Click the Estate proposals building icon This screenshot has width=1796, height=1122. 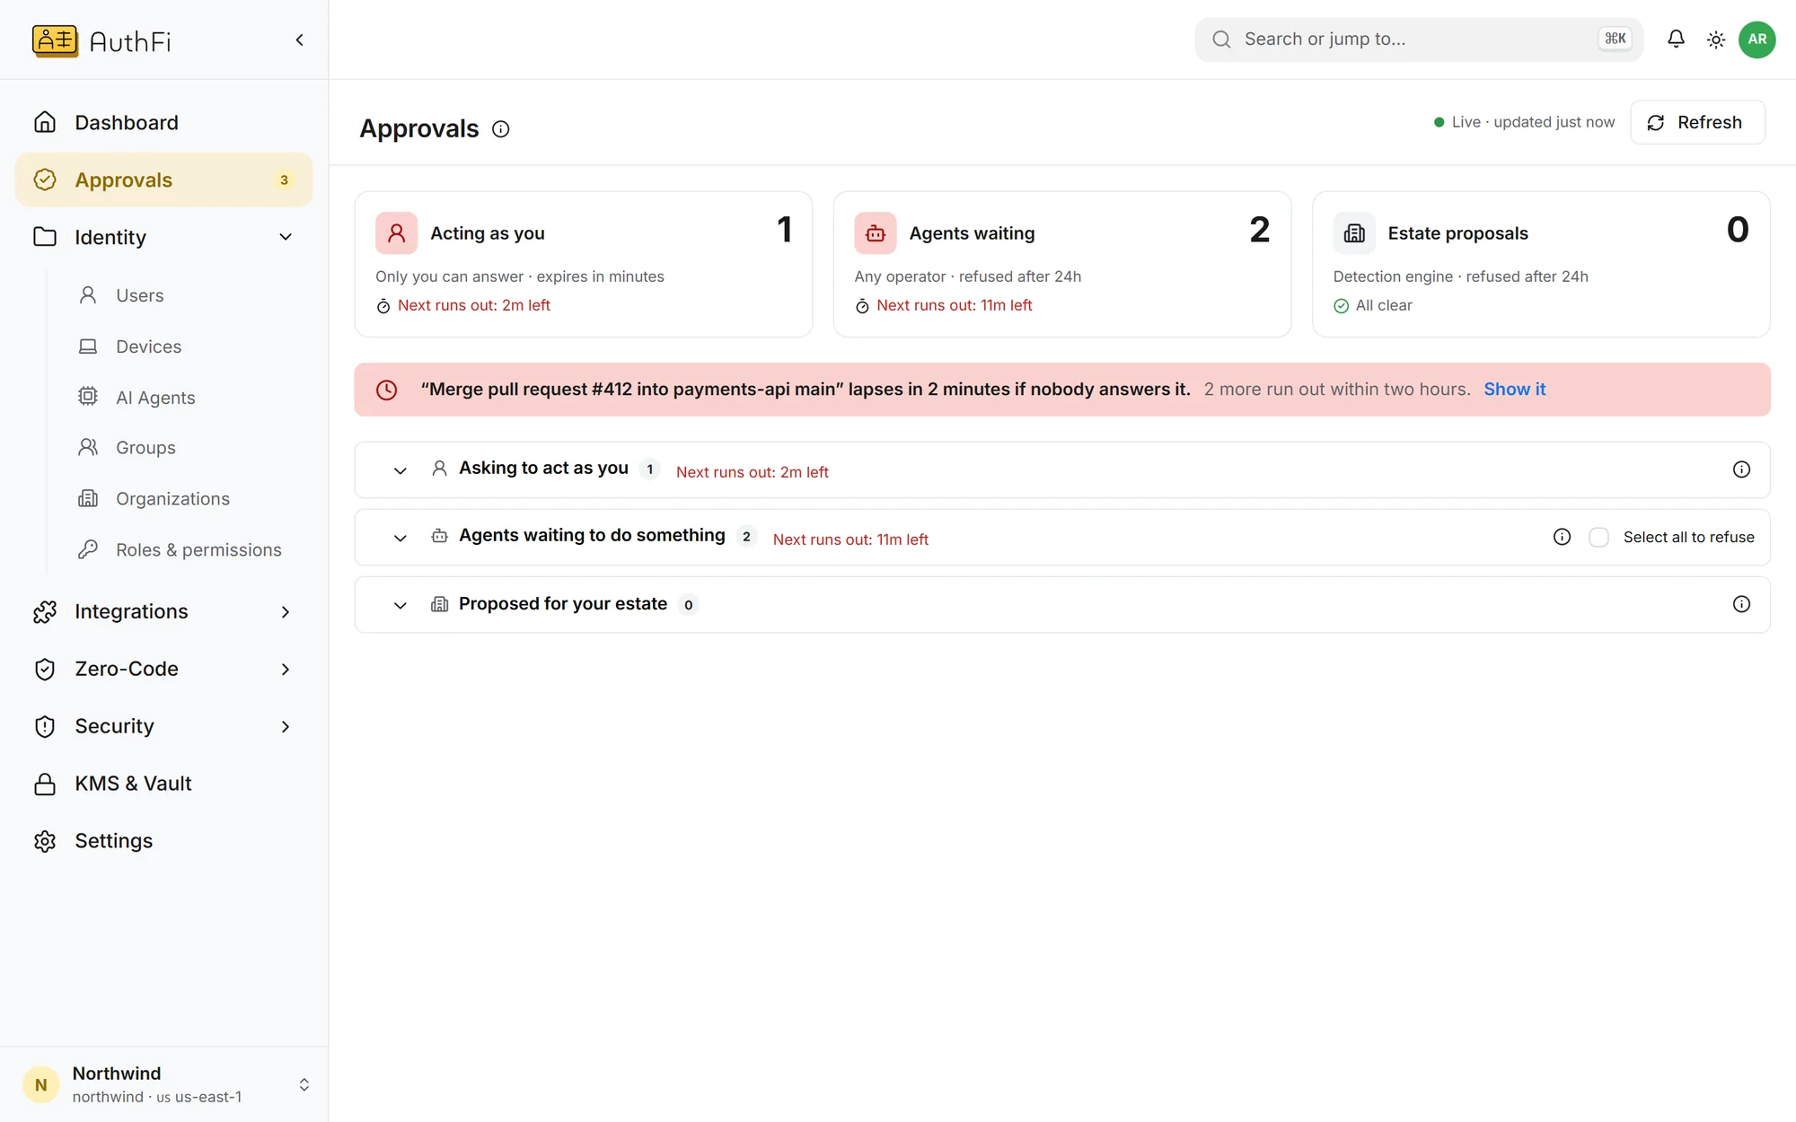point(1354,233)
